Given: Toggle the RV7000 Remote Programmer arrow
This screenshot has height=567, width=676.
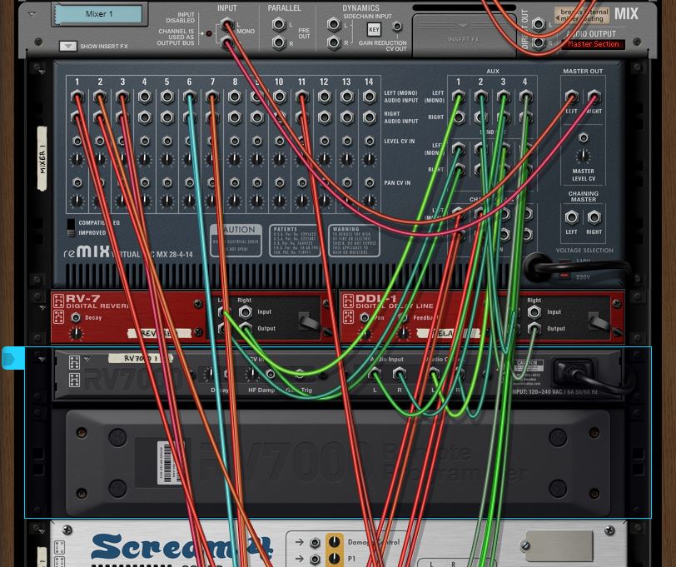Looking at the screenshot, I should (87, 359).
